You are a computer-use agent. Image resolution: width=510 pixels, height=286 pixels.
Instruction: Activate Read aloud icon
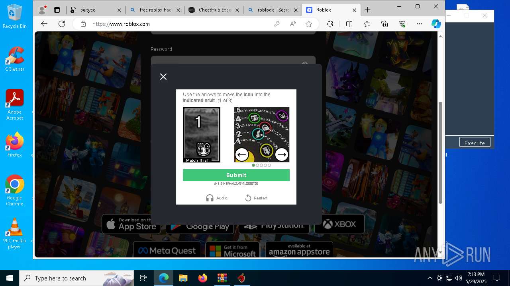pyautogui.click(x=293, y=24)
